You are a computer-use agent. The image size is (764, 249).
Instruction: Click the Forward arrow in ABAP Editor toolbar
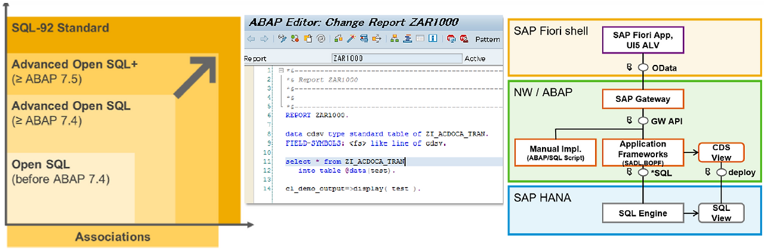coord(264,39)
